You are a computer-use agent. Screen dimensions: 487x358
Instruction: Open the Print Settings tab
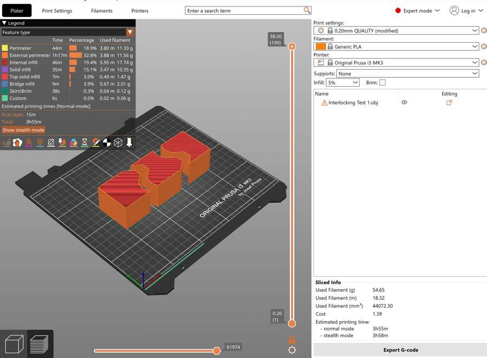coord(57,10)
